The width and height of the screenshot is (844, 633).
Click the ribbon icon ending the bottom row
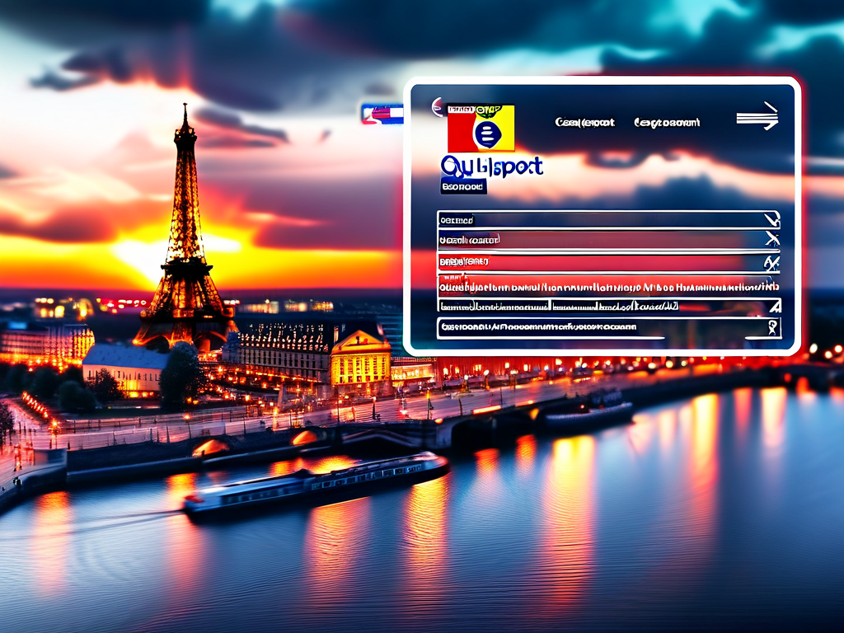772,327
